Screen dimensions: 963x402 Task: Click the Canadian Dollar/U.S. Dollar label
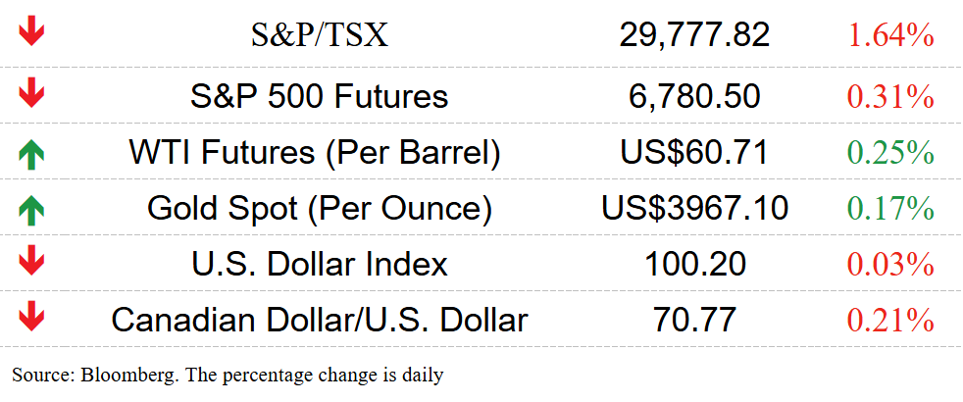[x=319, y=320]
